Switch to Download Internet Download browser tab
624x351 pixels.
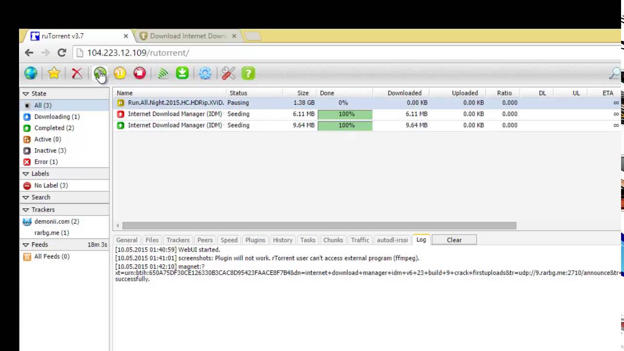187,36
